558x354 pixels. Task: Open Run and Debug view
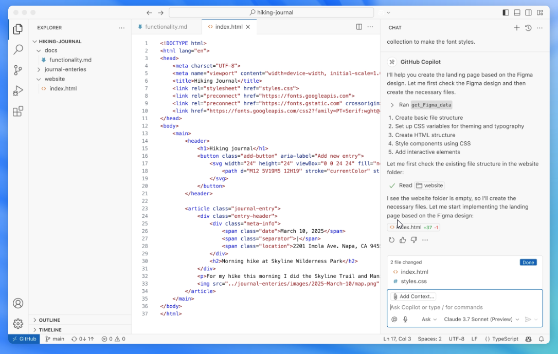[x=18, y=90]
